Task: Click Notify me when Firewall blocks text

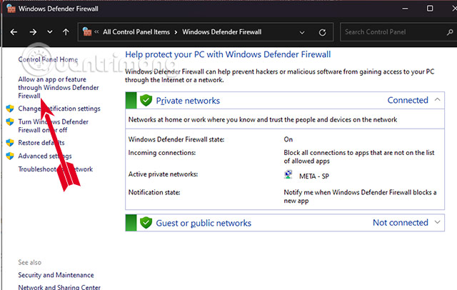Action: pos(360,196)
